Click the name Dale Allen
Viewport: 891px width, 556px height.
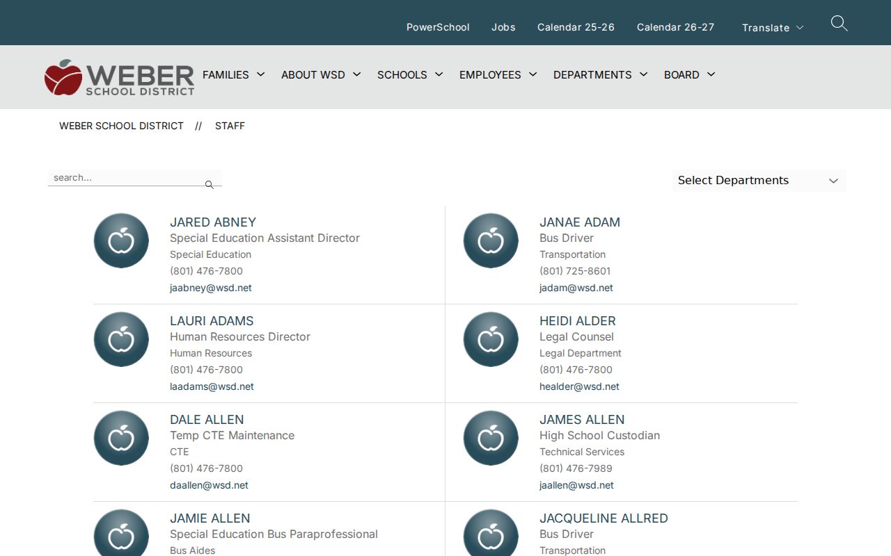coord(207,420)
